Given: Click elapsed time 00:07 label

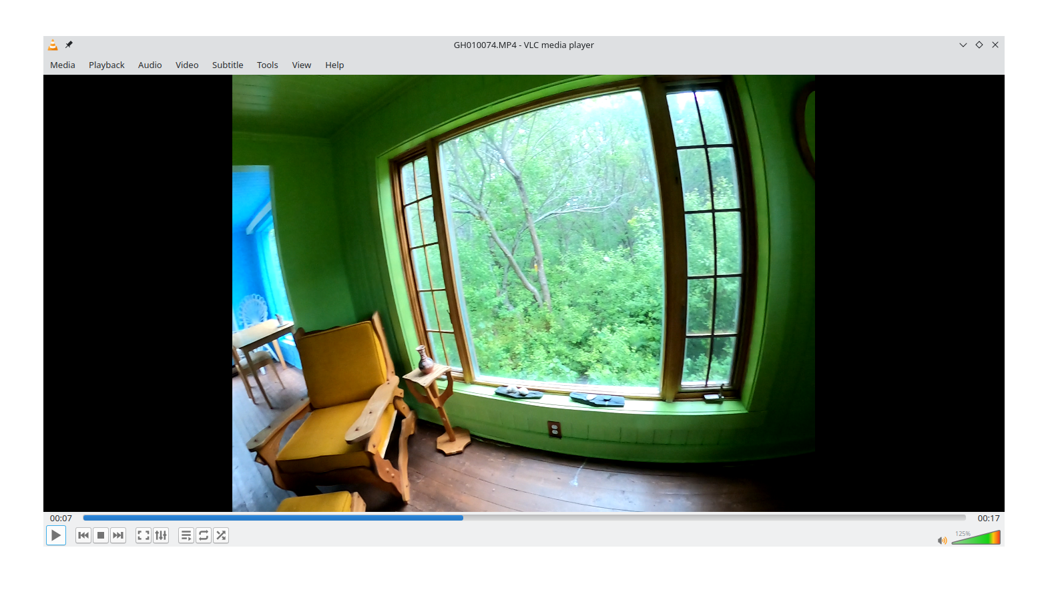Looking at the screenshot, I should pos(61,518).
